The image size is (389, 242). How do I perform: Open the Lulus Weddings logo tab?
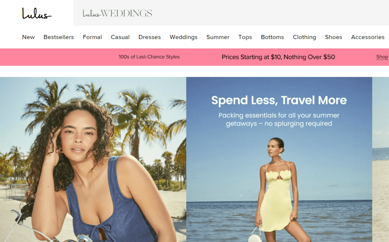coord(117,13)
